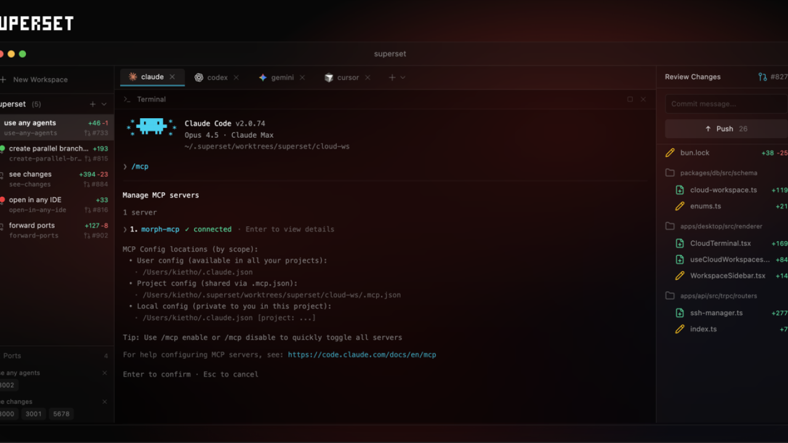Click ssh-manager.ts added-file icon

(680, 313)
